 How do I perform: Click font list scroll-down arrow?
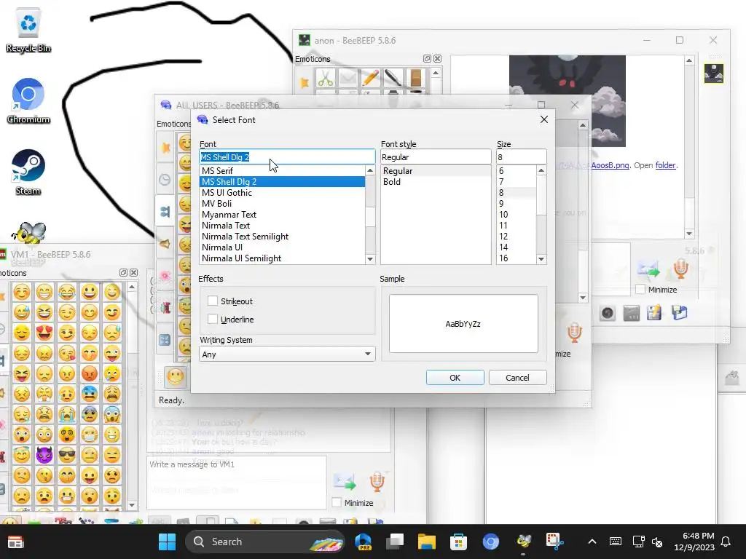pyautogui.click(x=369, y=259)
